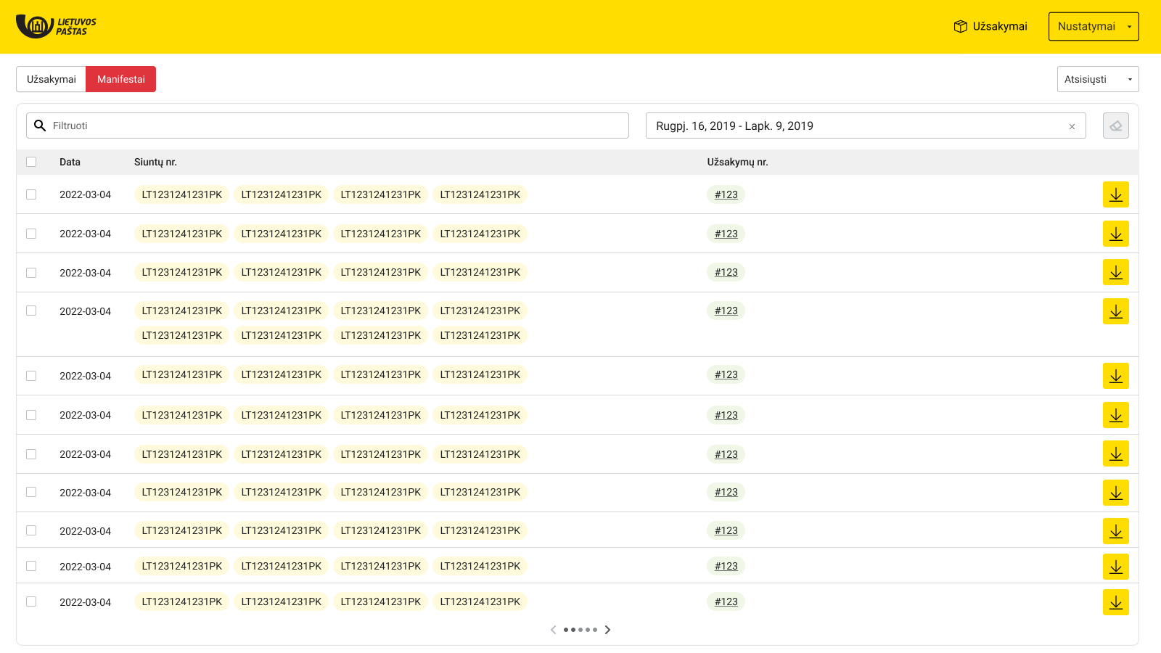Select the Manifestai tab
Screen dimensions: 1161x653
[x=121, y=79]
